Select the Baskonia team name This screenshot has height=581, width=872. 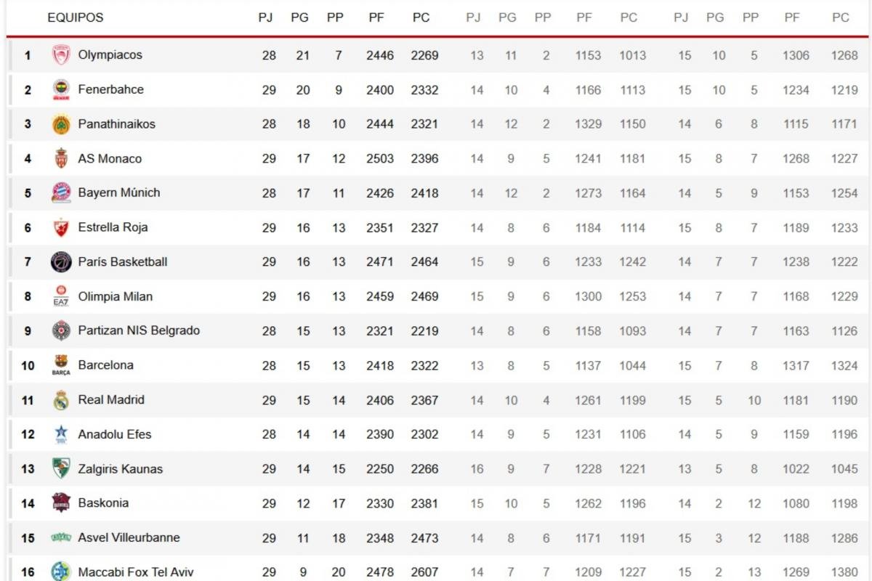[x=103, y=503]
